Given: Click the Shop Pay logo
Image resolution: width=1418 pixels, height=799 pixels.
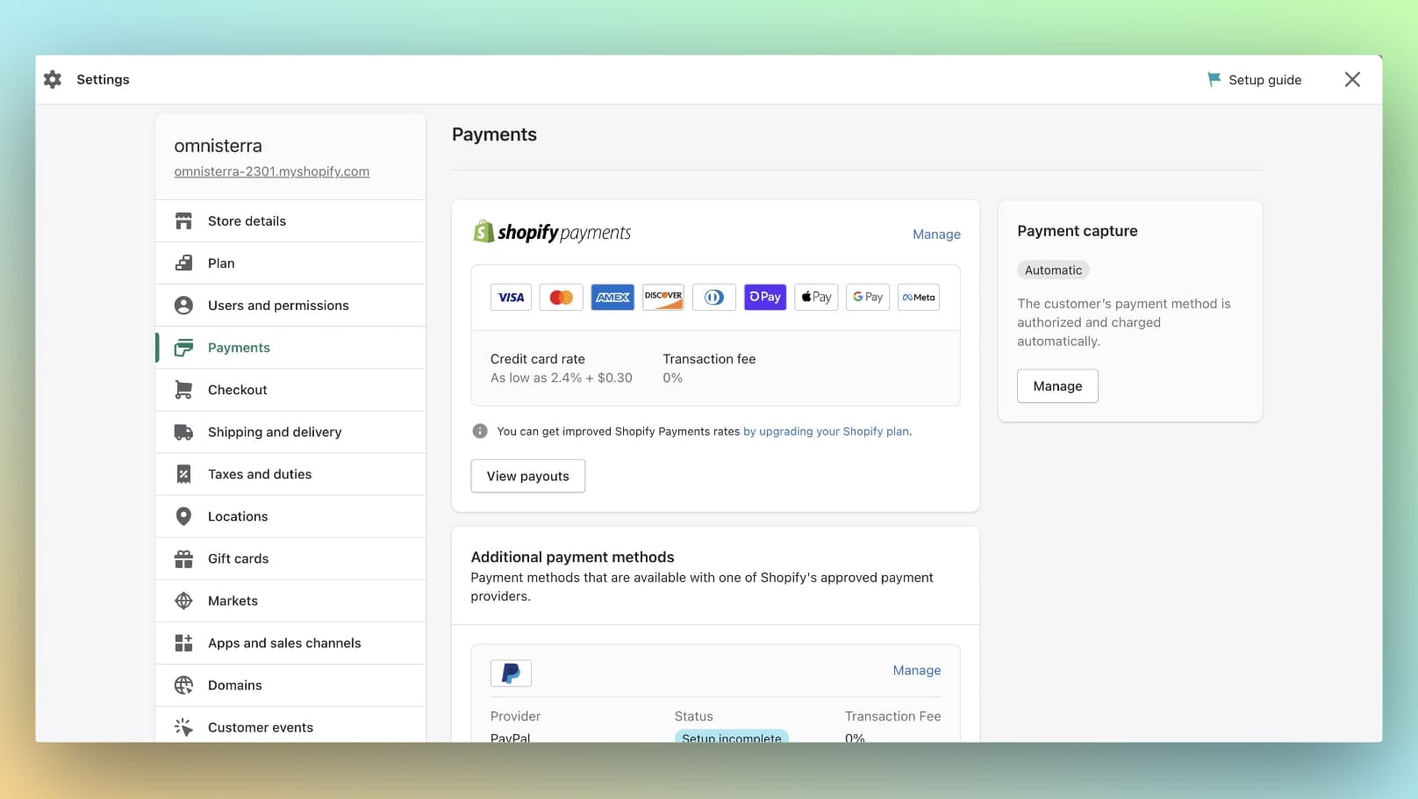Looking at the screenshot, I should (x=765, y=298).
